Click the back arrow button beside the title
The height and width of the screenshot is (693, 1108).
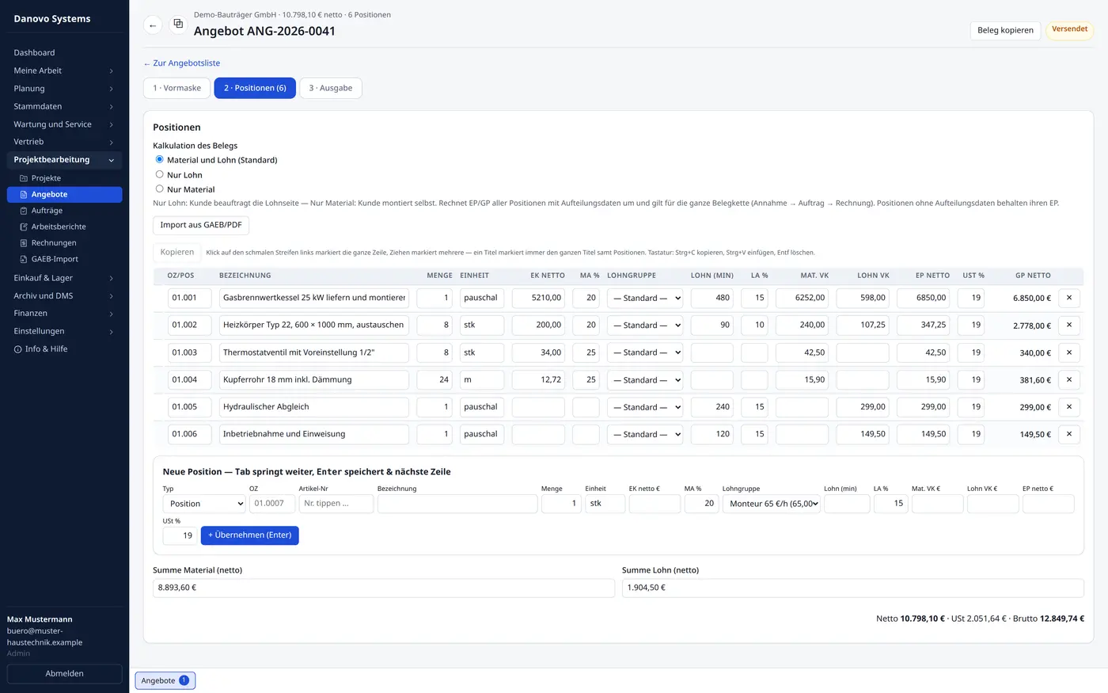point(153,25)
